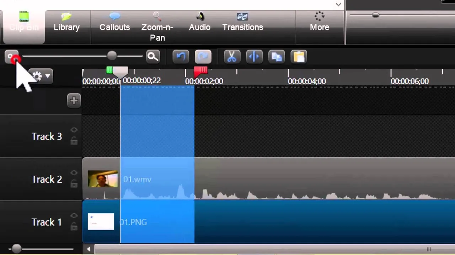Image resolution: width=455 pixels, height=255 pixels.
Task: Cut the selected timeline region
Action: (x=231, y=57)
